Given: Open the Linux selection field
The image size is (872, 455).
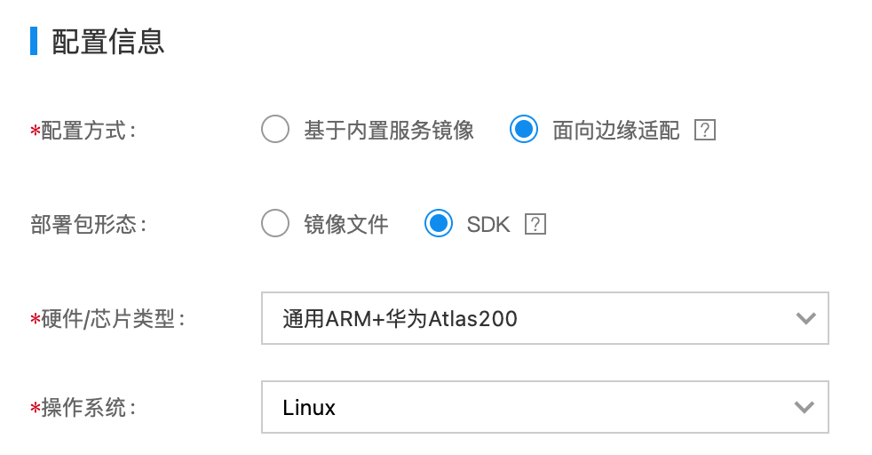Looking at the screenshot, I should (545, 407).
